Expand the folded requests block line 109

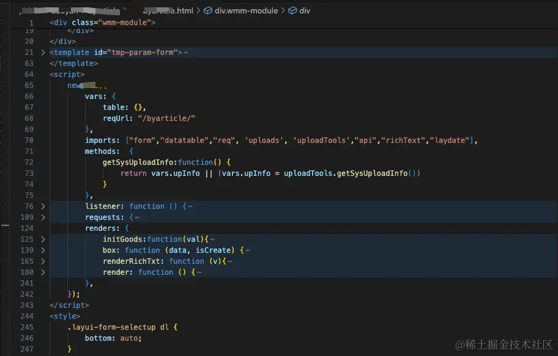tap(43, 217)
